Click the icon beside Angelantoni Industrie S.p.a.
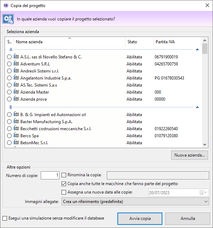This screenshot has height=228, width=213. pyautogui.click(x=16, y=78)
